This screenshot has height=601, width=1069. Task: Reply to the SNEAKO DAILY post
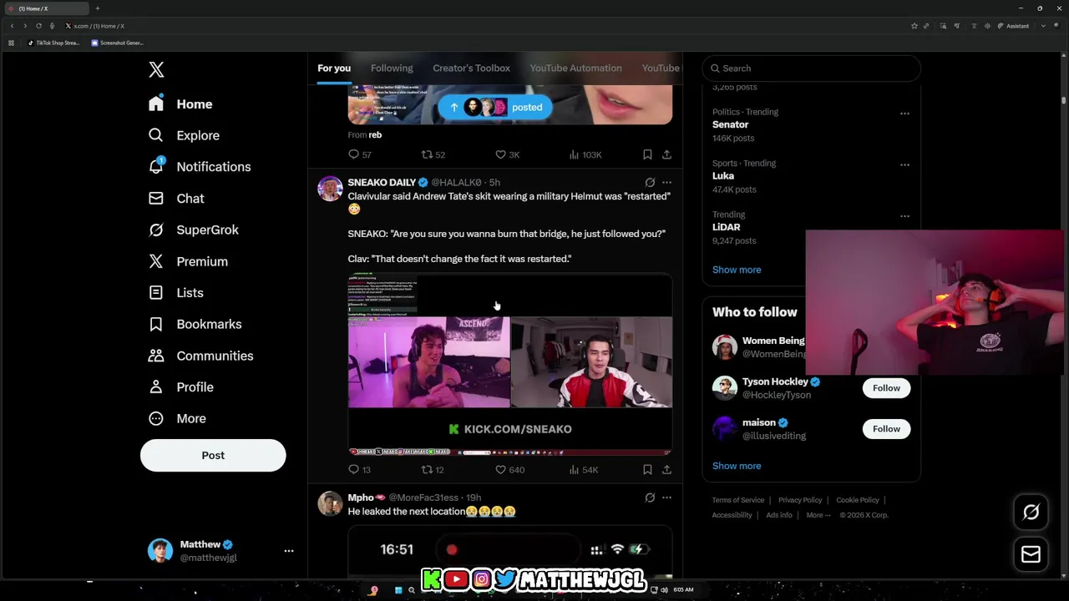coord(360,470)
